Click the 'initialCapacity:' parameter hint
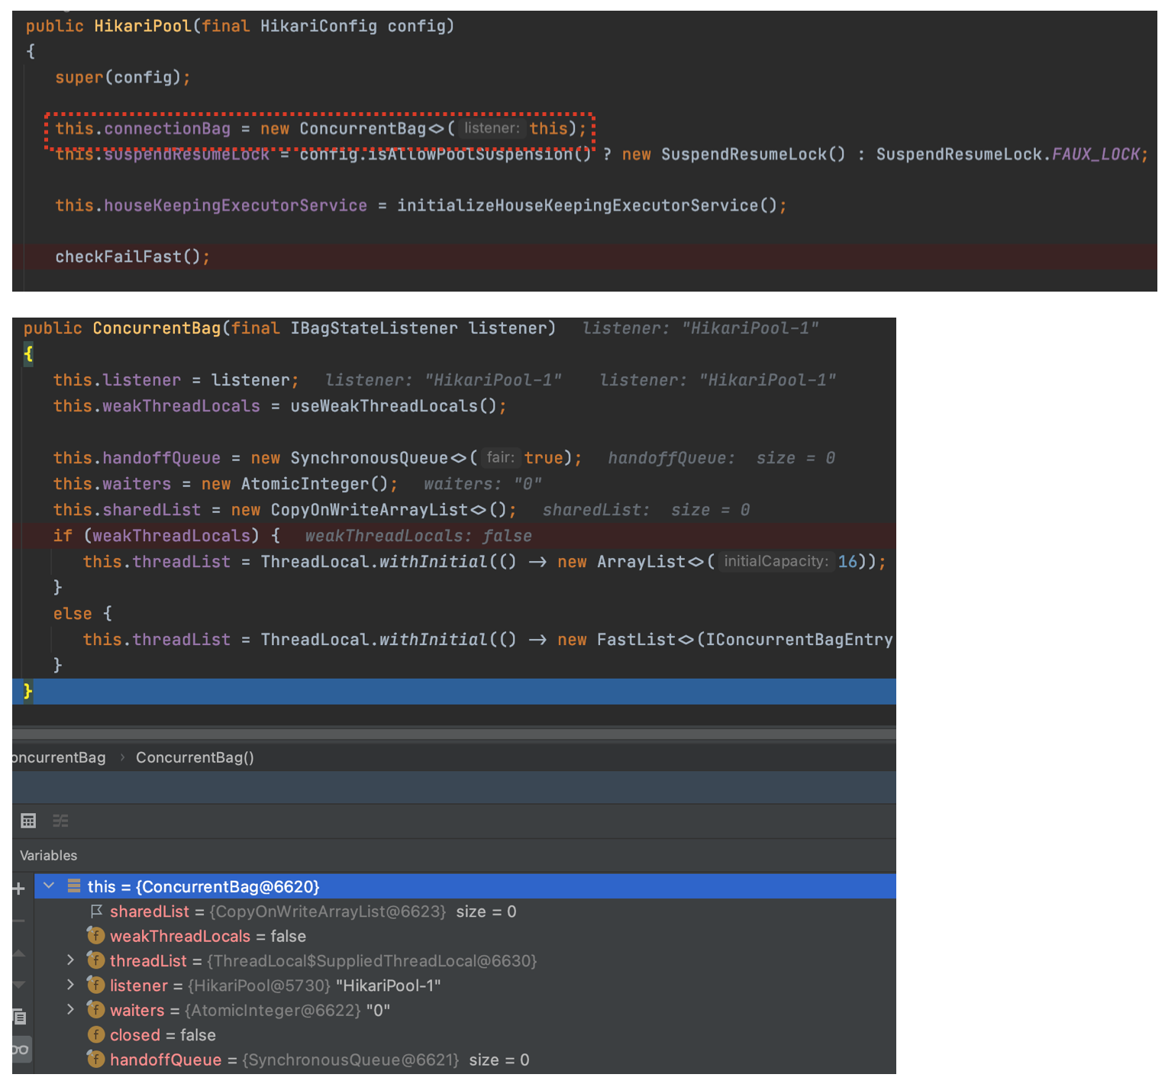Viewport: 1165px width, 1084px height. 776,561
